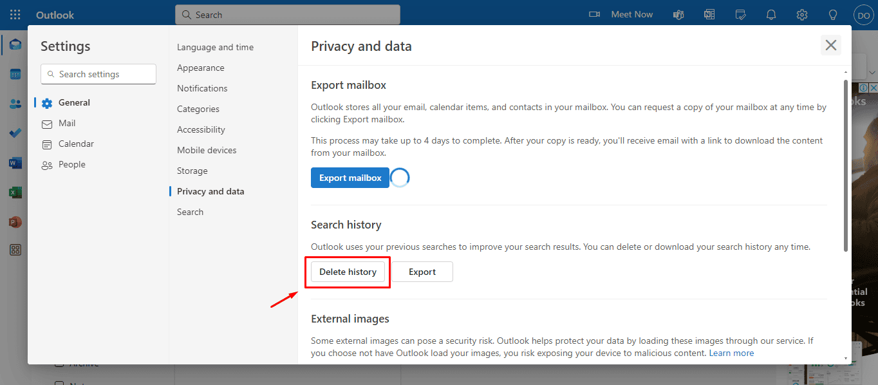Open Categories settings
This screenshot has width=878, height=385.
coord(198,109)
